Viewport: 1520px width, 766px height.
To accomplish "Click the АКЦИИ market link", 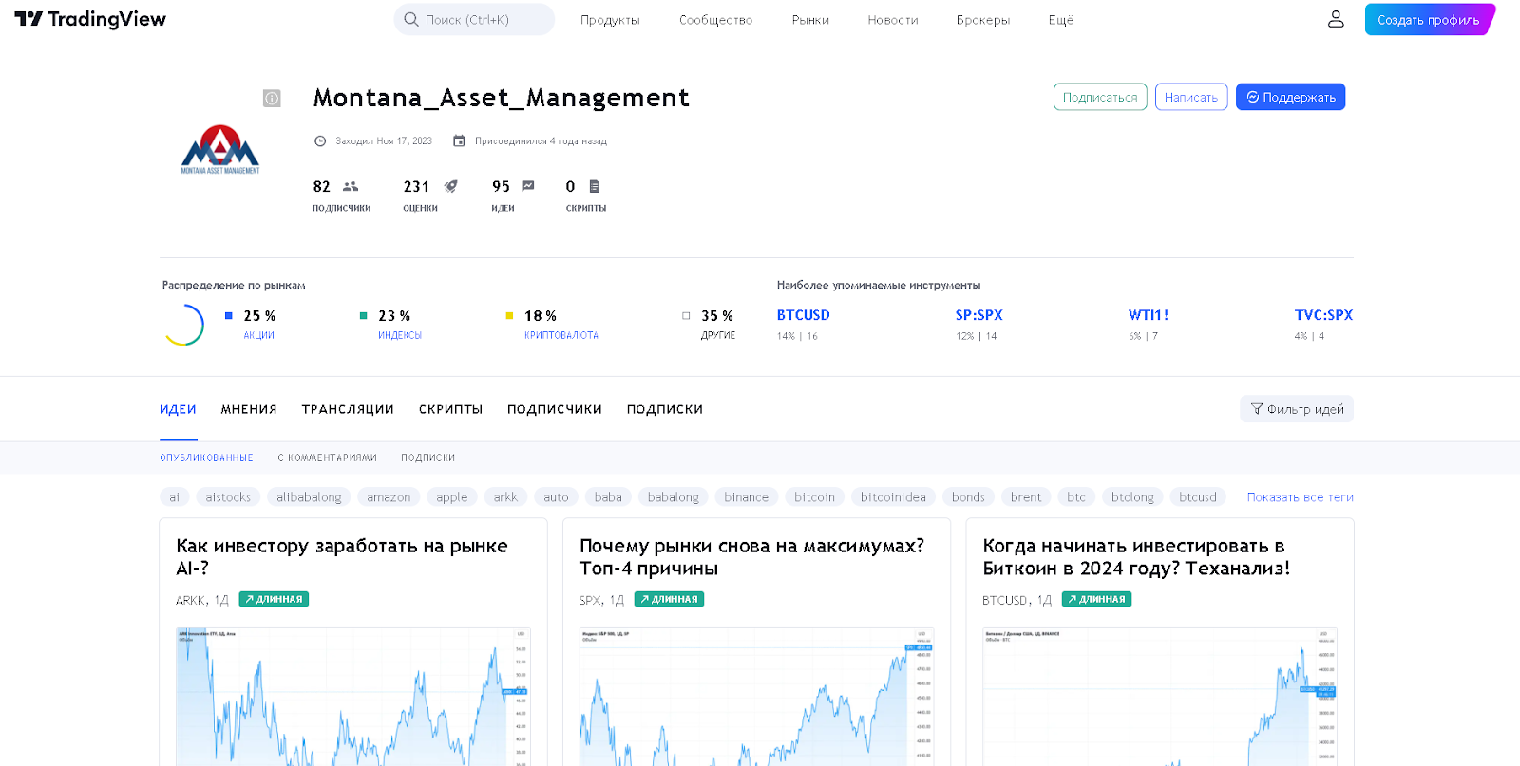I will (x=258, y=335).
